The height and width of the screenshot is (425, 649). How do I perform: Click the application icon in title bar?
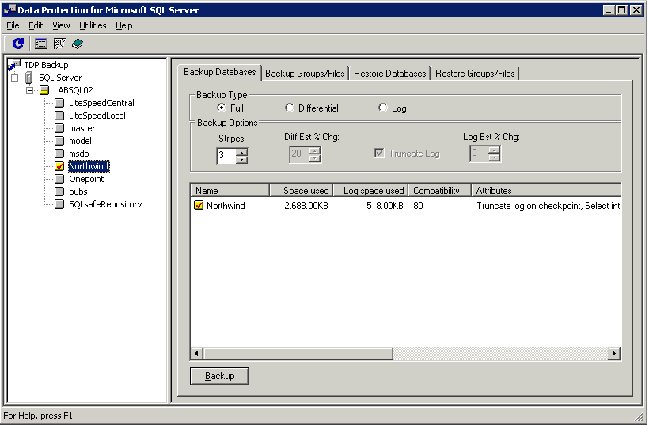click(9, 9)
